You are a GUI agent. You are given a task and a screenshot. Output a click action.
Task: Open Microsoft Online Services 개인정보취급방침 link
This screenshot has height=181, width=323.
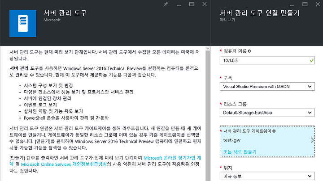64,164
